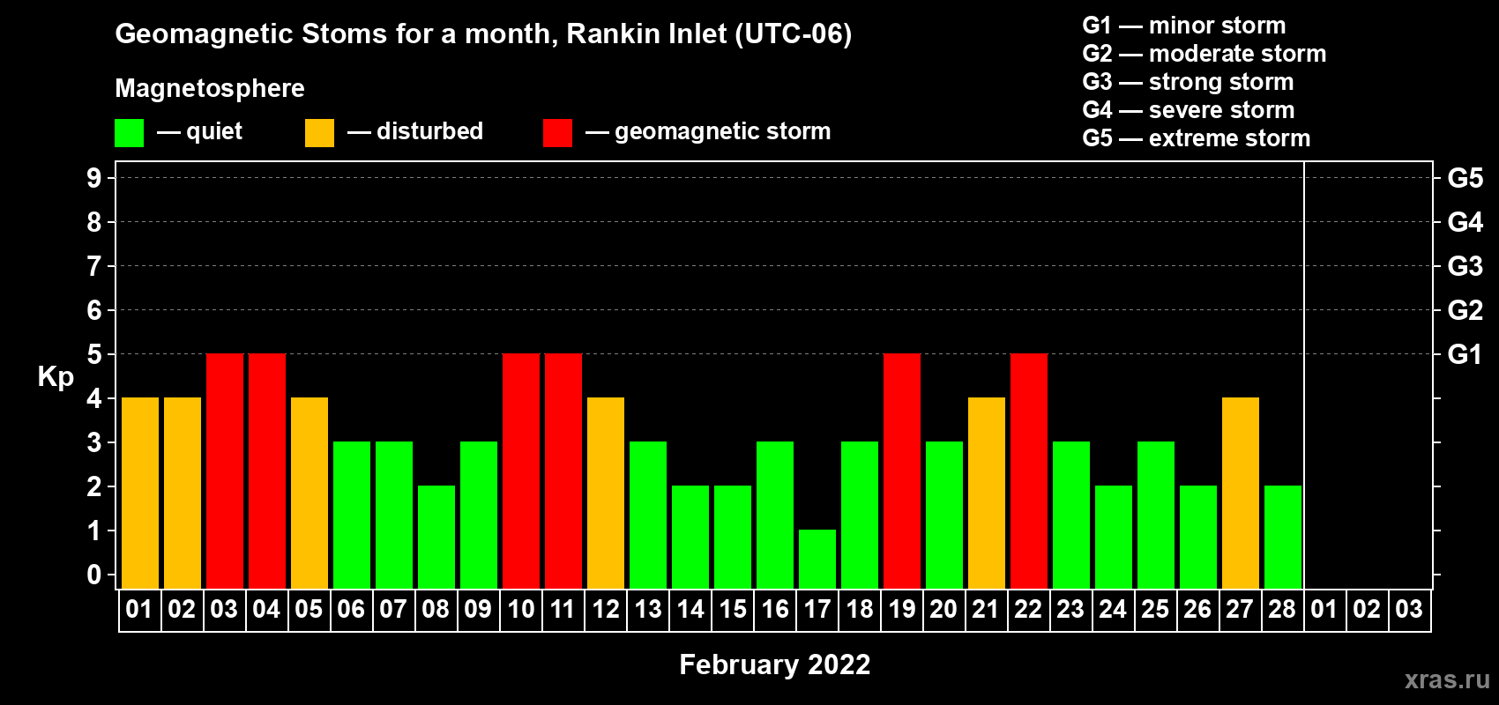Click the 'G5 — extreme storm' legend line
This screenshot has height=705, width=1499.
[1196, 138]
